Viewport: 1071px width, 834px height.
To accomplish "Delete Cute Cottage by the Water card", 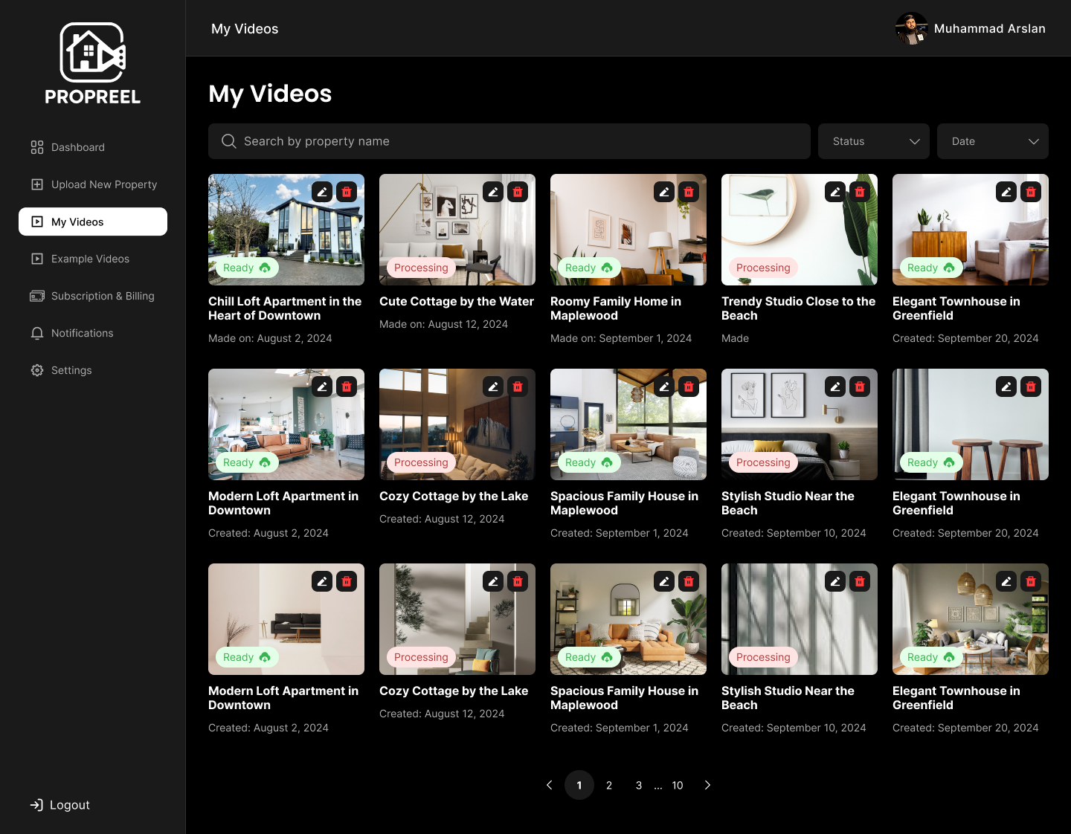I will [x=518, y=192].
